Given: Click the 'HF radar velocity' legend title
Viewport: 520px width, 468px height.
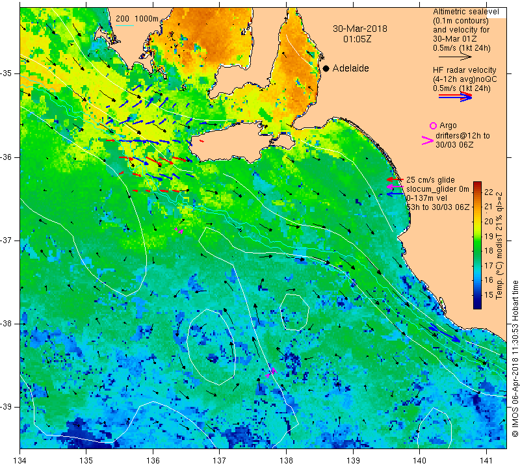Looking at the screenshot, I should [464, 70].
